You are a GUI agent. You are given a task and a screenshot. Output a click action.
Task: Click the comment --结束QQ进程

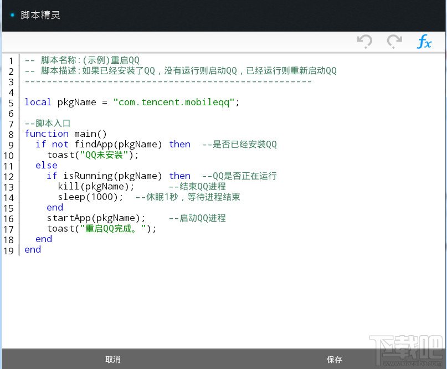click(x=197, y=187)
